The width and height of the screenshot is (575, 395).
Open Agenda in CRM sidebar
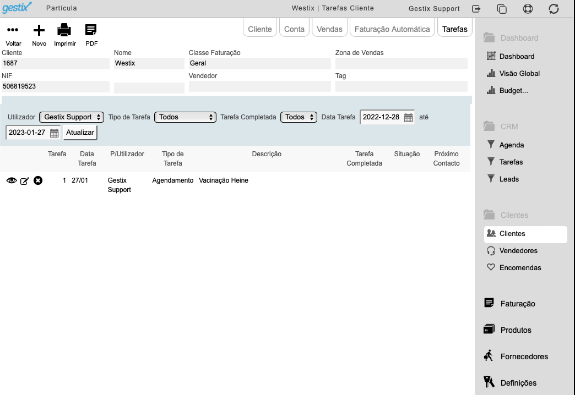click(x=511, y=145)
